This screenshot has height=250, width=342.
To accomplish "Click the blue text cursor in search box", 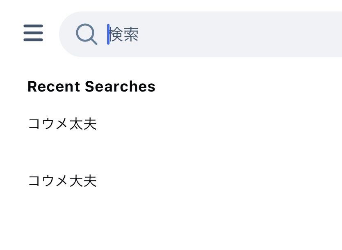I will [108, 34].
